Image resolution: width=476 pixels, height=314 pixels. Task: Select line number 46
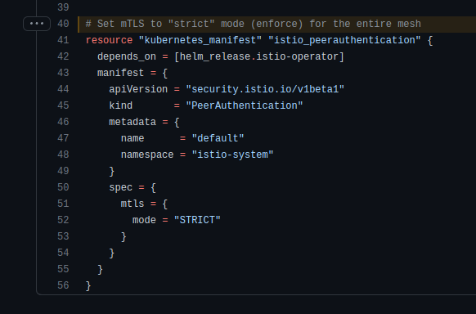(x=63, y=122)
